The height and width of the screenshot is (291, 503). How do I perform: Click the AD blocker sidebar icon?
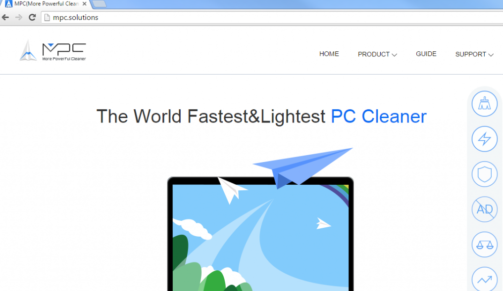484,209
